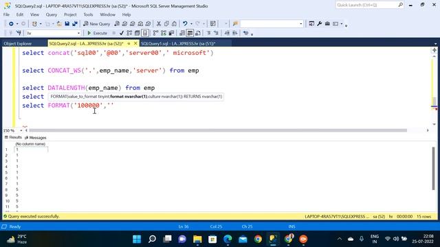Toggle IntelliSense Enabled button
The image size is (440, 247).
[x=145, y=33]
